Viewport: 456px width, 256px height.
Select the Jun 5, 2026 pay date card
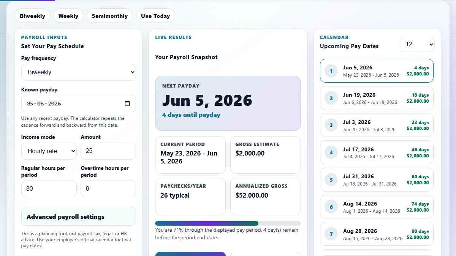(377, 71)
